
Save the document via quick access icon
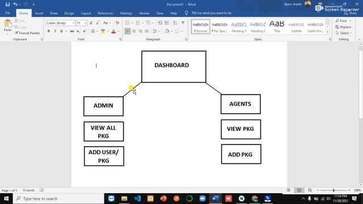[x=7, y=5]
